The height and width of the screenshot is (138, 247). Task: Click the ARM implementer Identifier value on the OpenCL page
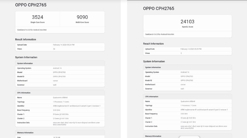point(204,110)
